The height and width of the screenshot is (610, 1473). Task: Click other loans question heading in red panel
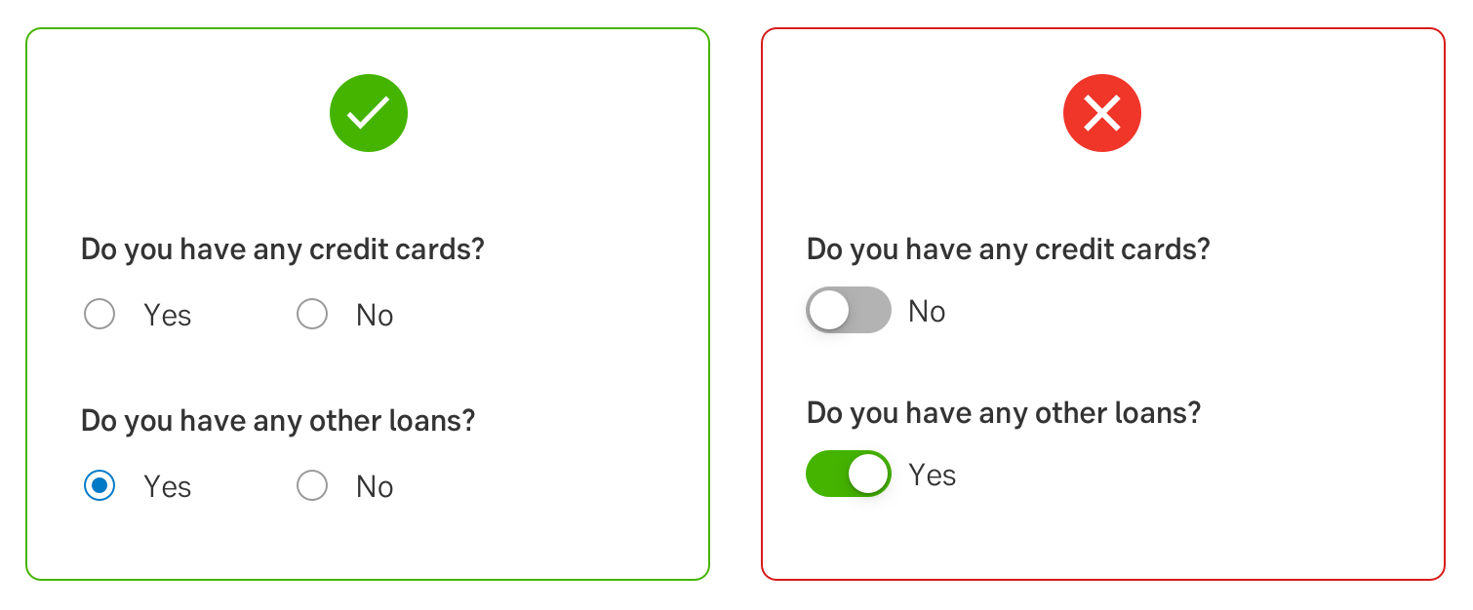[1004, 413]
